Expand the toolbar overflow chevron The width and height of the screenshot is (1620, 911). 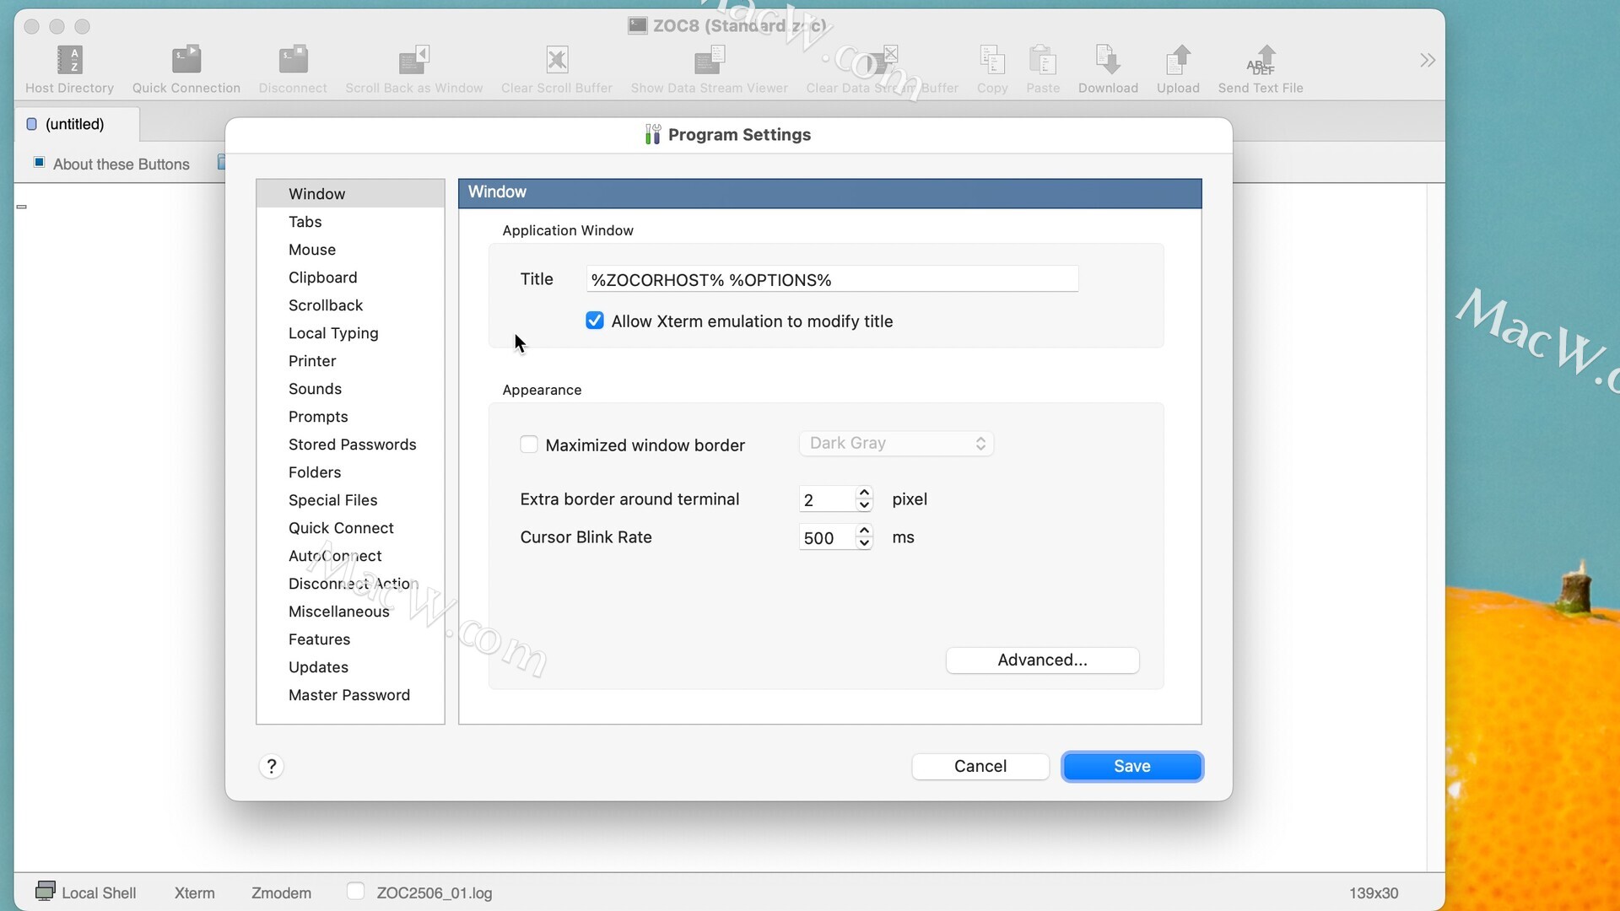1427,60
